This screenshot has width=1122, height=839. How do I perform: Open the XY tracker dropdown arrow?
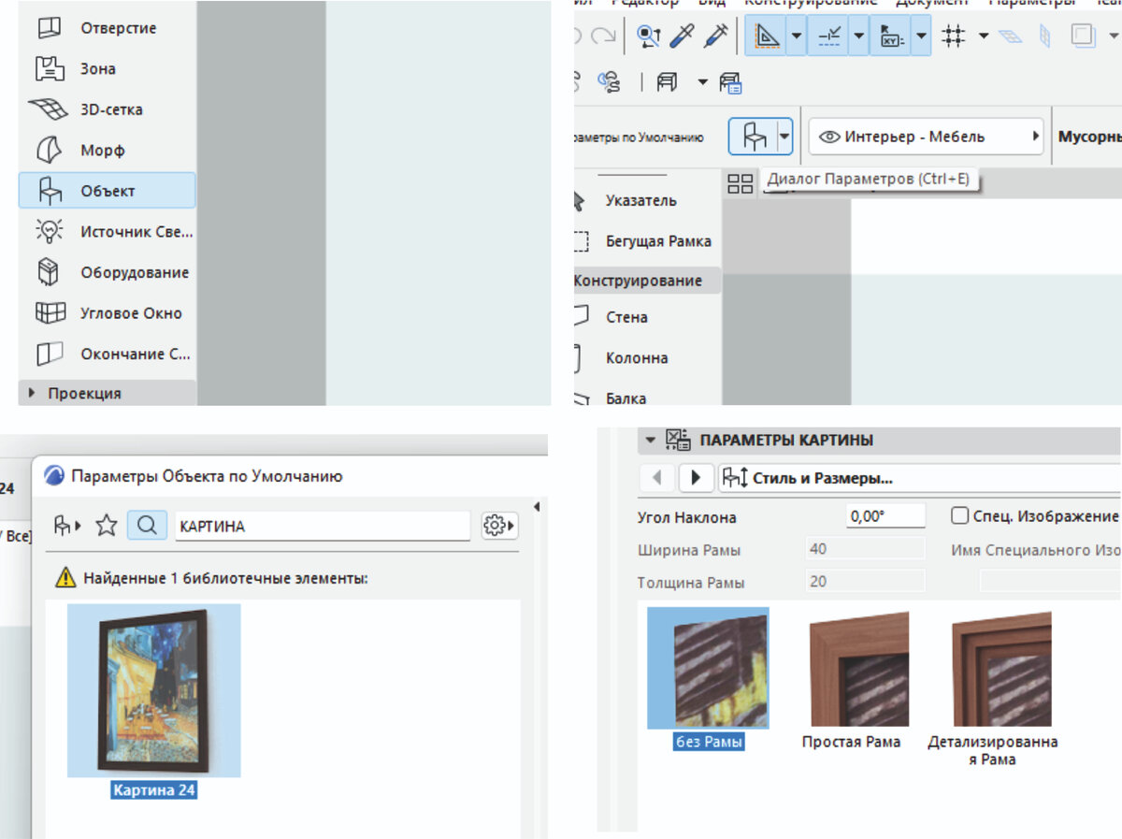click(x=921, y=36)
